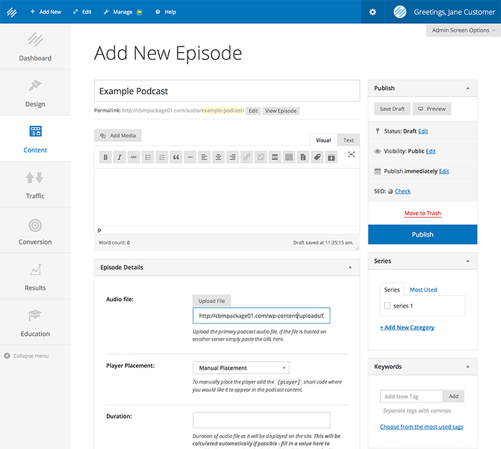Click Move to Trash

[x=422, y=213]
